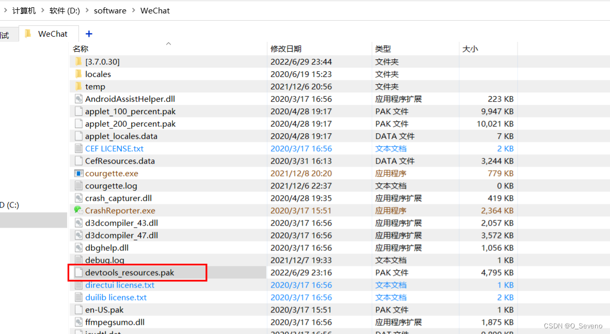The image size is (610, 334).
Task: Click AndroidAssistHelper.dll file icon
Action: (78, 99)
